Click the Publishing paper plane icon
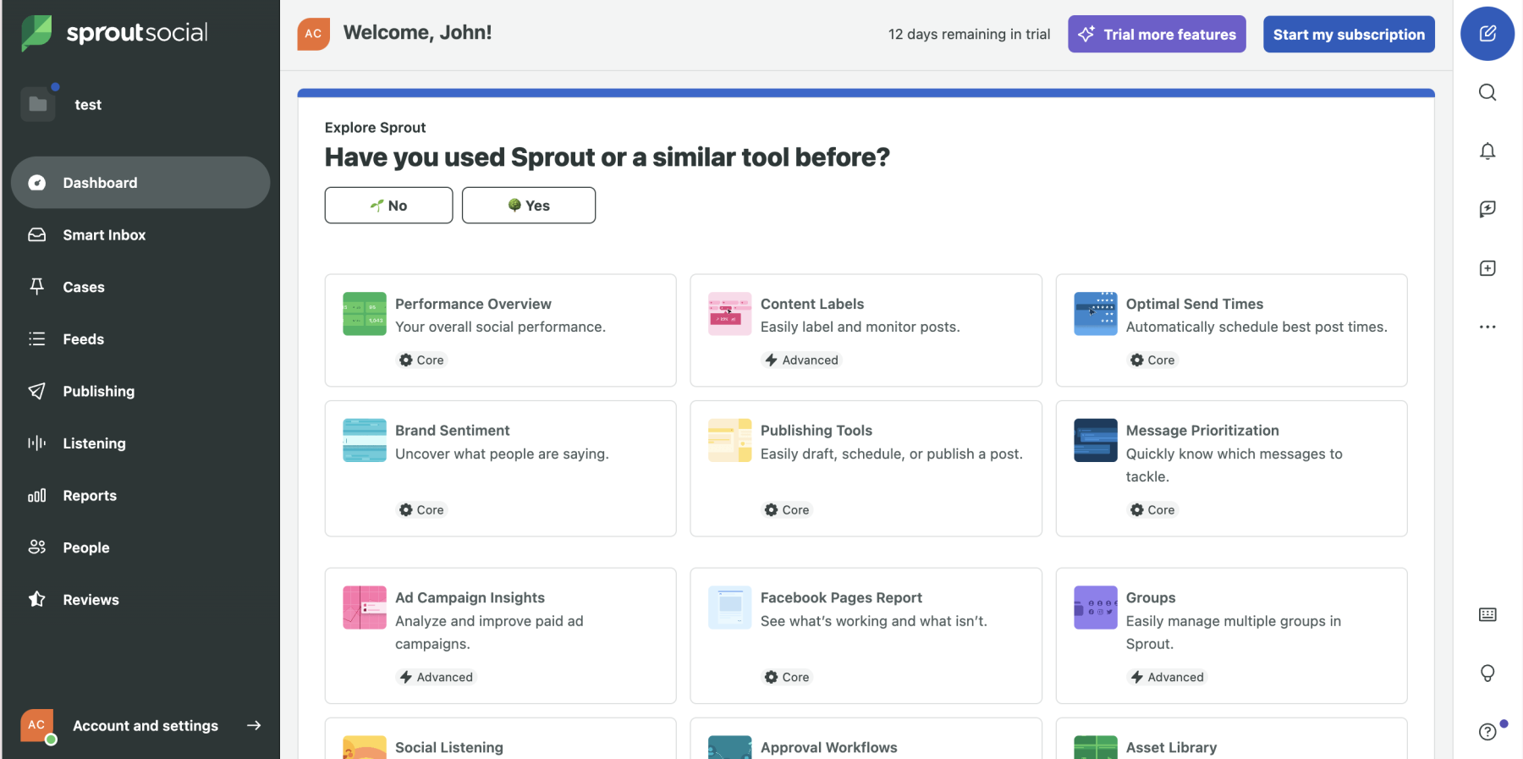The image size is (1523, 759). [x=37, y=391]
